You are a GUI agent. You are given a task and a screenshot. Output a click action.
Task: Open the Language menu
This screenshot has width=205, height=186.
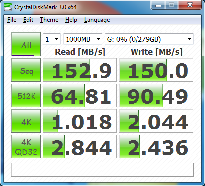[97, 20]
